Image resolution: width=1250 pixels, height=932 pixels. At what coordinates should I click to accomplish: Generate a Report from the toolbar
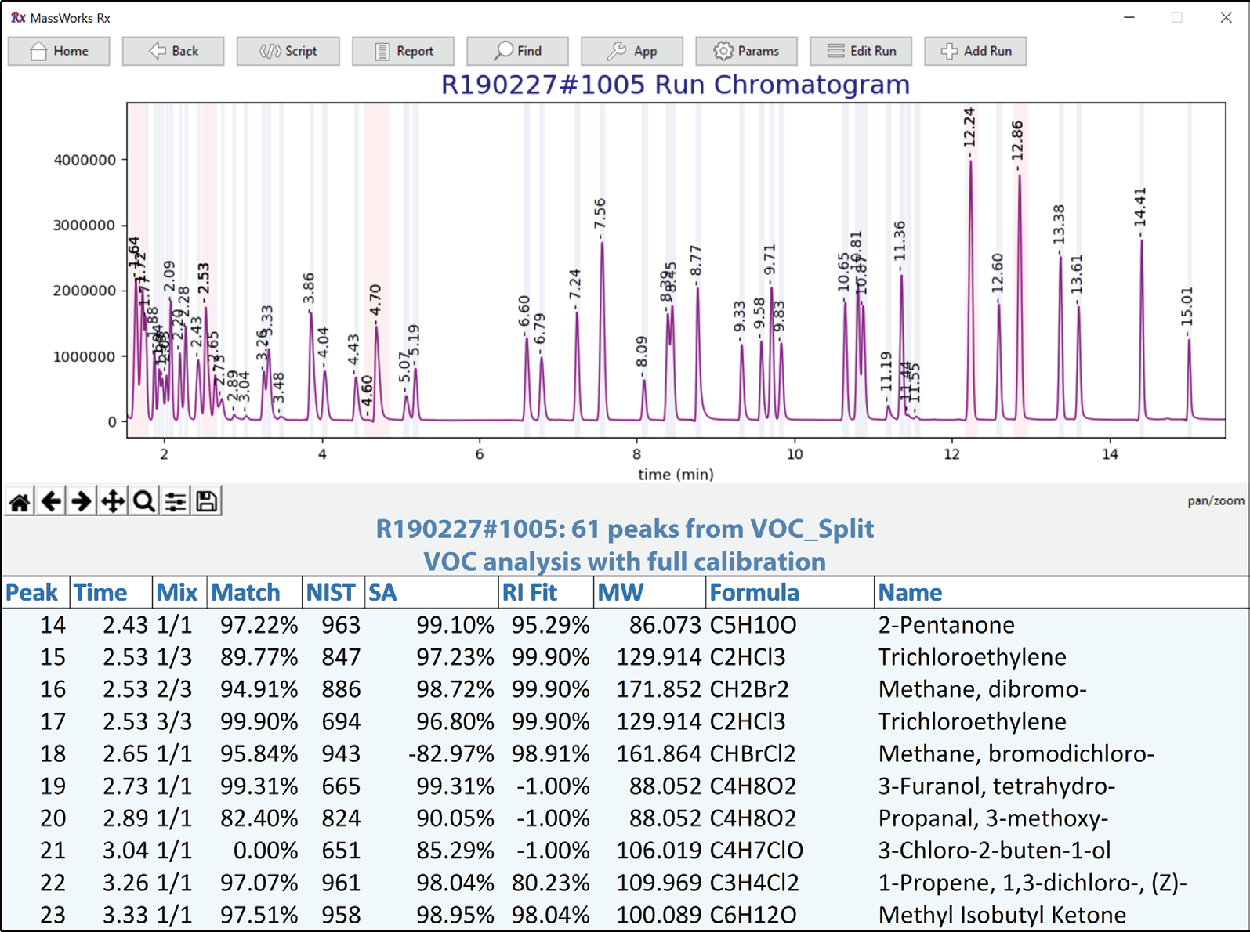point(403,51)
